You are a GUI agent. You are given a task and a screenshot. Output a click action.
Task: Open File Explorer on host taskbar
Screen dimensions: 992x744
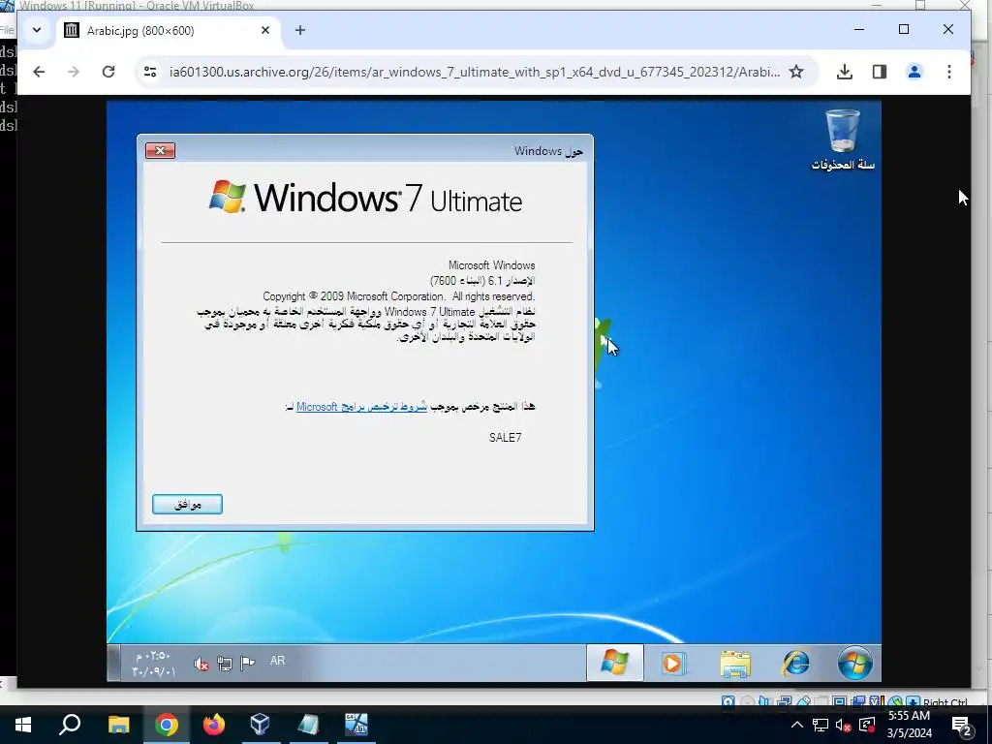click(x=118, y=725)
